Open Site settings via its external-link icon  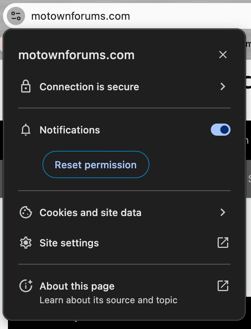coord(223,243)
